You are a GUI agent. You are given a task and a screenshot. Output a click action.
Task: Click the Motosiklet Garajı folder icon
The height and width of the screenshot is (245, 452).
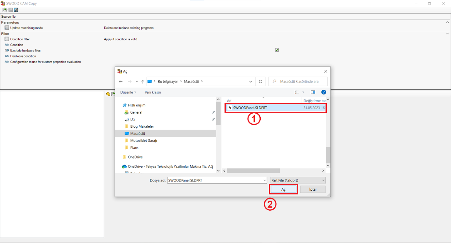tap(127, 141)
